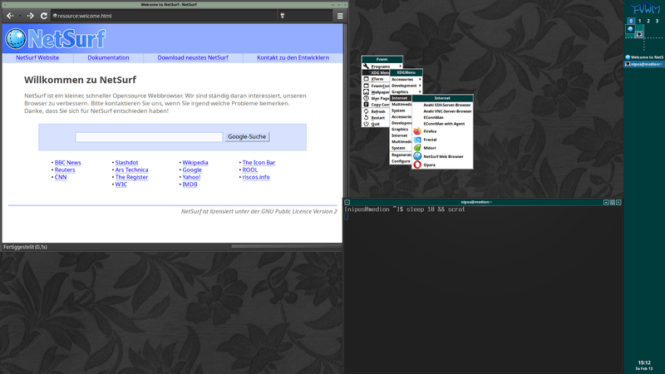
Task: Expand the Development submenu arrow in XDGMenu
Action: pos(420,86)
